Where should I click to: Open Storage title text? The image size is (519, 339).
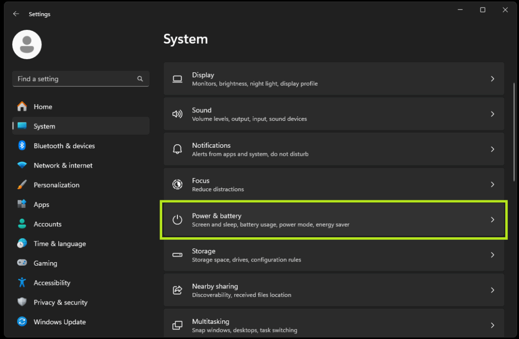[204, 251]
